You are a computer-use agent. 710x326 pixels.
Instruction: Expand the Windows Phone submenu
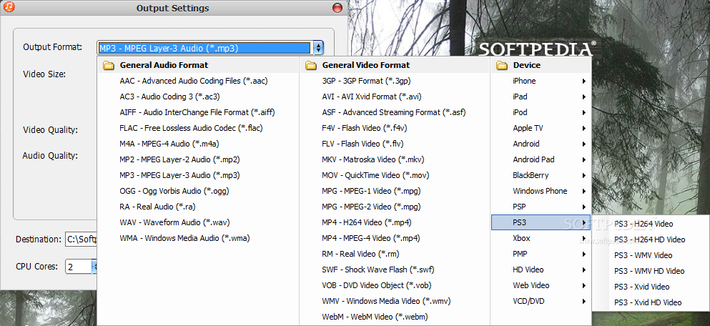point(541,191)
